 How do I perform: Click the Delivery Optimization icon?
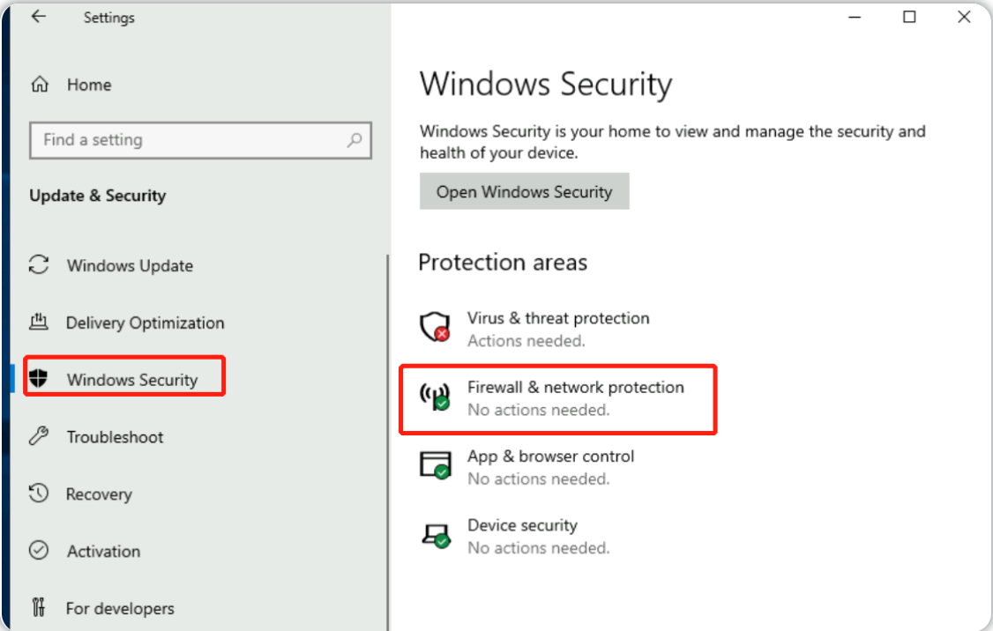coord(39,323)
